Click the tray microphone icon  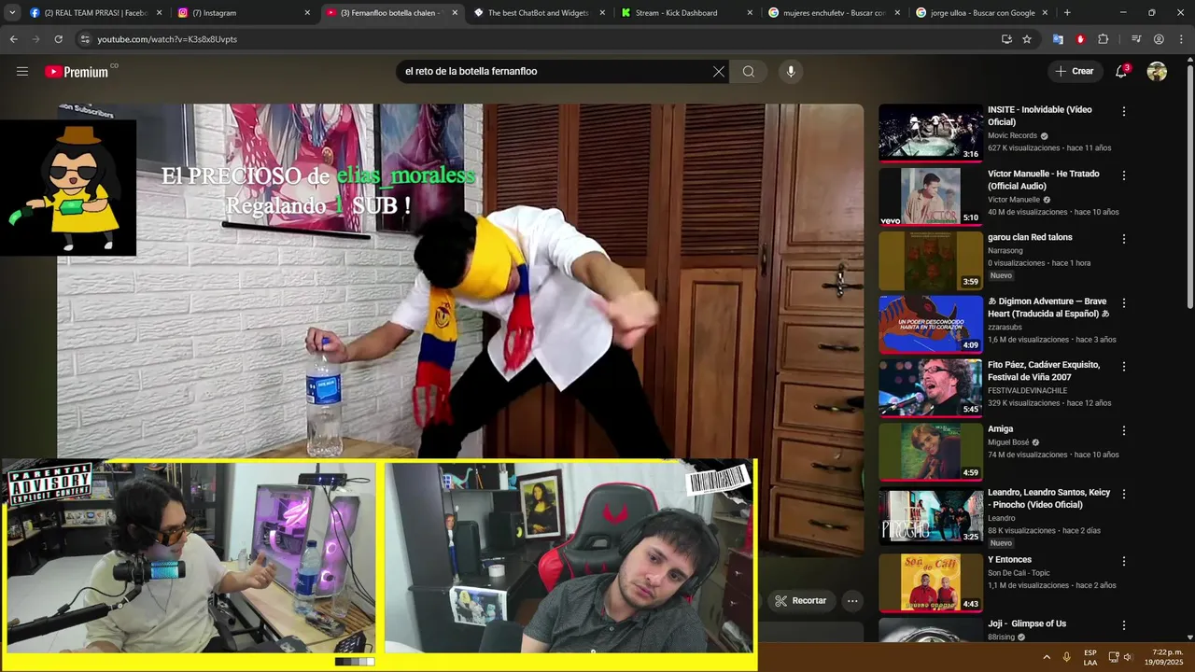click(x=1067, y=657)
